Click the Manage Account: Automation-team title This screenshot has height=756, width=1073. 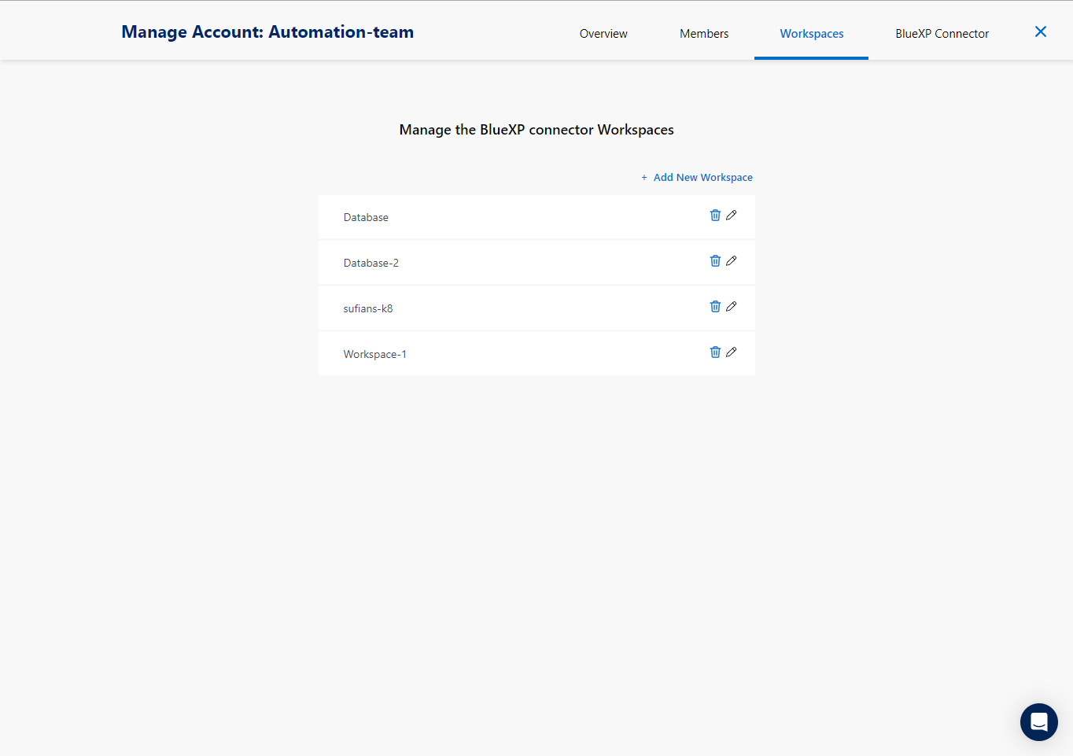click(267, 32)
